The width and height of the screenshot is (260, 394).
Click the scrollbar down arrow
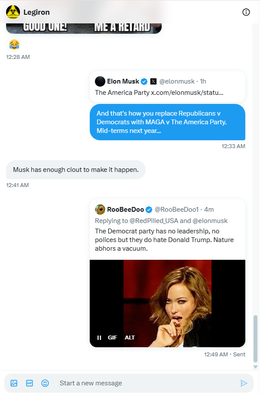(x=255, y=367)
